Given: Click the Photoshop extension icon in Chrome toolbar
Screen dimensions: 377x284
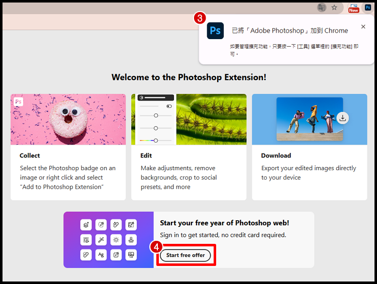Looking at the screenshot, I should click(368, 8).
